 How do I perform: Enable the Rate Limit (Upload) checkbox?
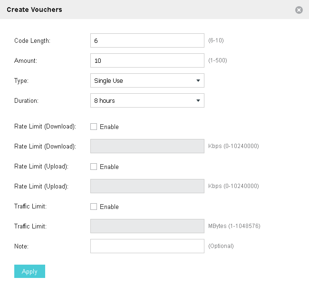(x=94, y=167)
